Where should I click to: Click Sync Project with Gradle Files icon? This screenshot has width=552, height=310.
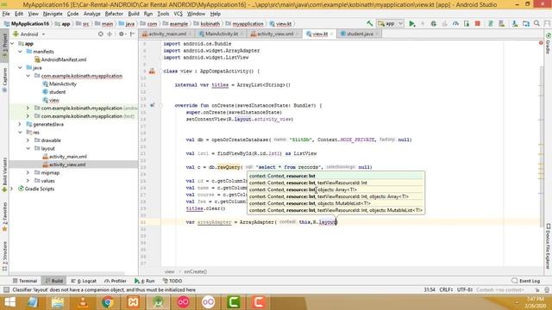pyautogui.click(x=491, y=23)
